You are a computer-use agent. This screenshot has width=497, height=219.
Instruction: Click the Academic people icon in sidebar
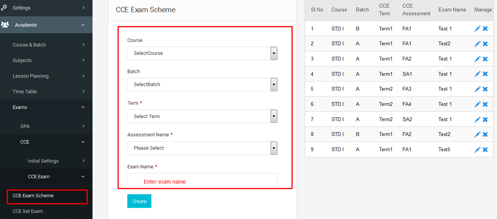(x=5, y=25)
